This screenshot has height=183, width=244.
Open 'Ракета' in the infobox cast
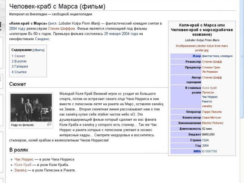click(207, 101)
